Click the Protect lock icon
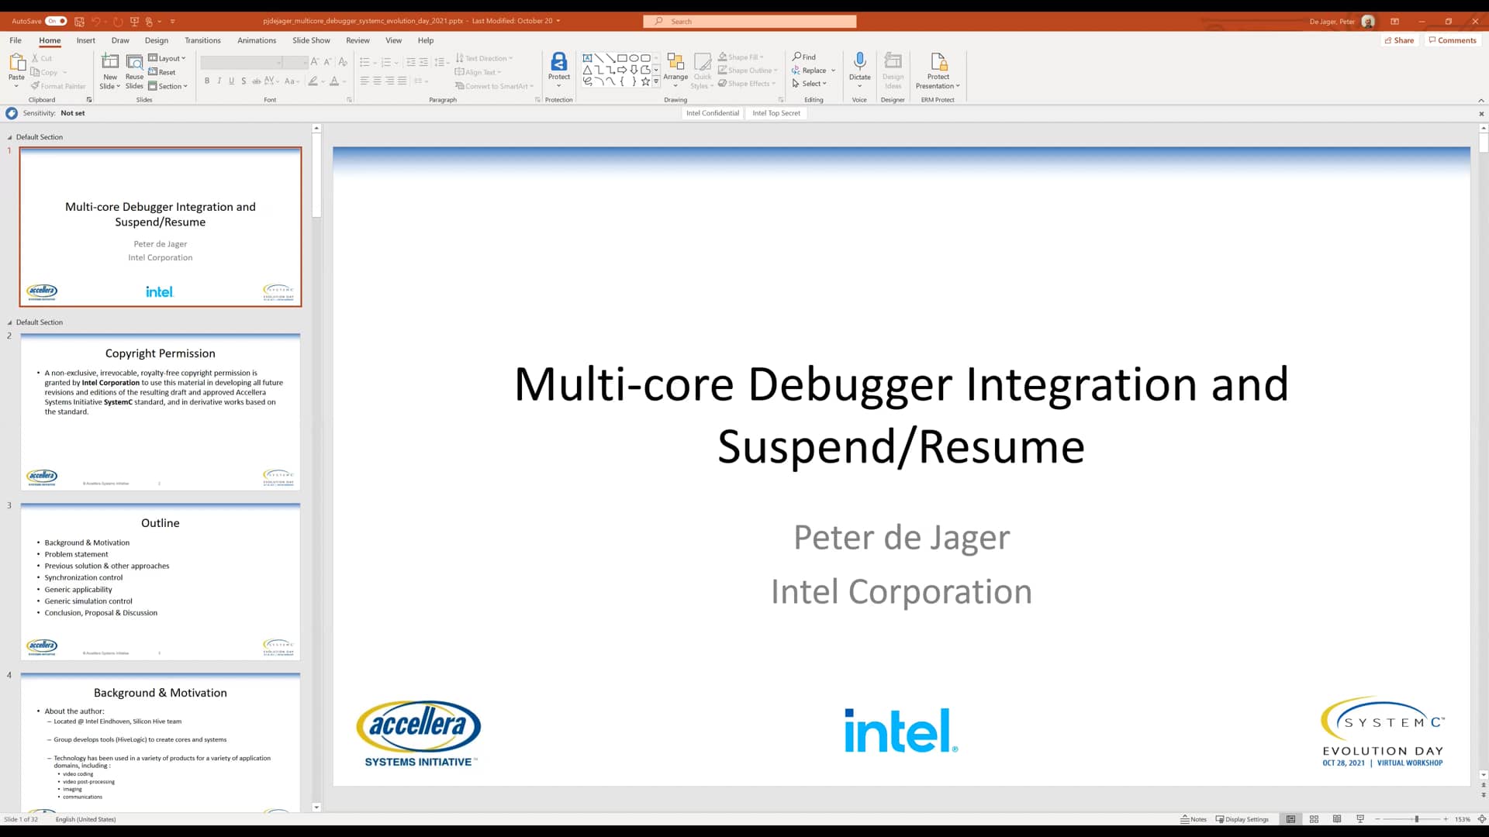 point(558,61)
